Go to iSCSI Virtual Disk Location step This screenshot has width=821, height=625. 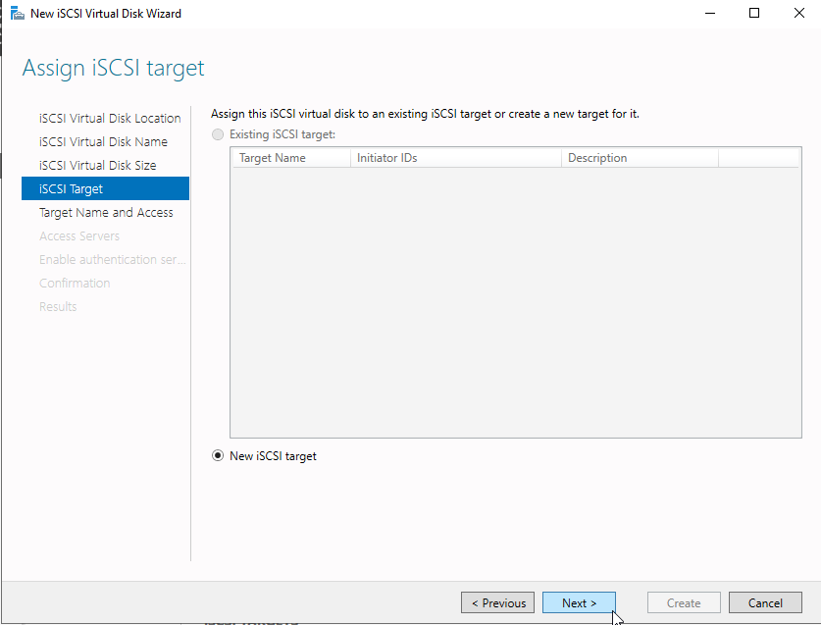pyautogui.click(x=110, y=119)
